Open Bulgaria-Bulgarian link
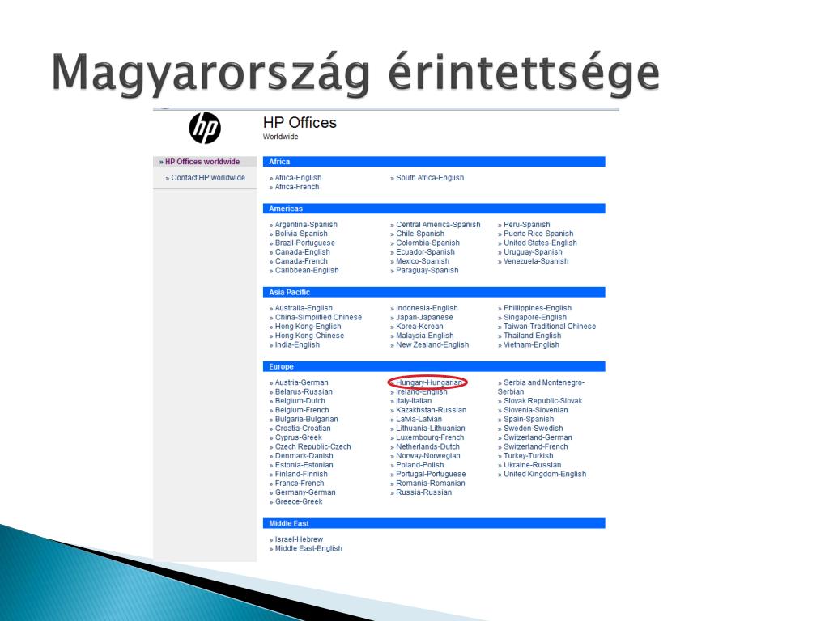 click(306, 419)
